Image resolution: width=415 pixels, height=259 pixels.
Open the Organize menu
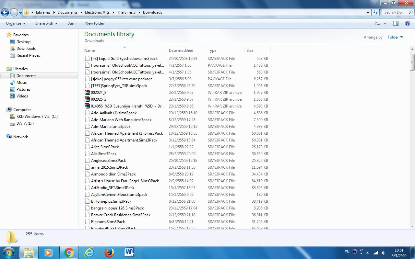click(x=16, y=23)
